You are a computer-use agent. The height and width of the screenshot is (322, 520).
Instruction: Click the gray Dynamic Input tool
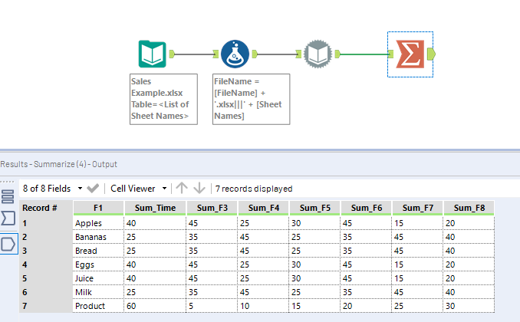(x=317, y=54)
